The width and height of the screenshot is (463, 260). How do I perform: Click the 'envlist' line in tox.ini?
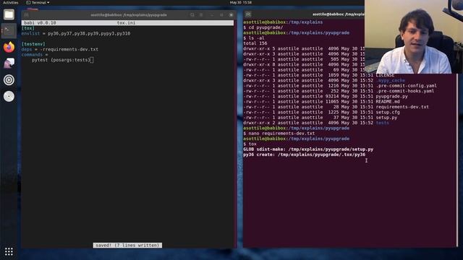[x=76, y=34]
